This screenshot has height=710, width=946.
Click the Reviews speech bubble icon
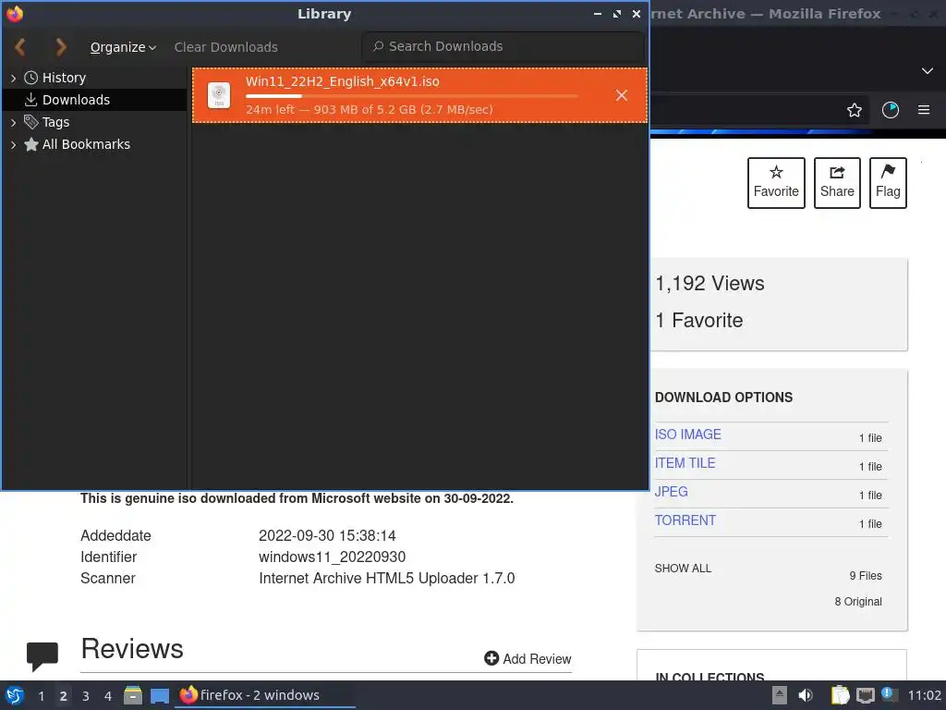[42, 656]
